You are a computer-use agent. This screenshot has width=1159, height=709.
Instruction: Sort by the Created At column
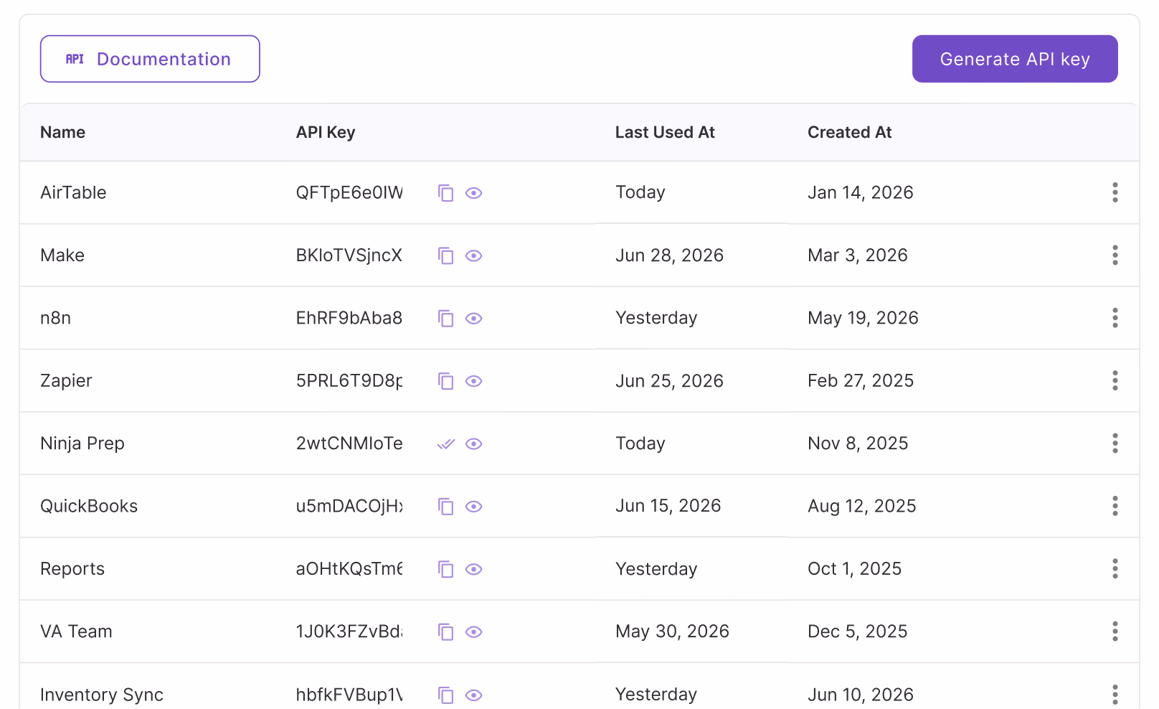tap(849, 132)
